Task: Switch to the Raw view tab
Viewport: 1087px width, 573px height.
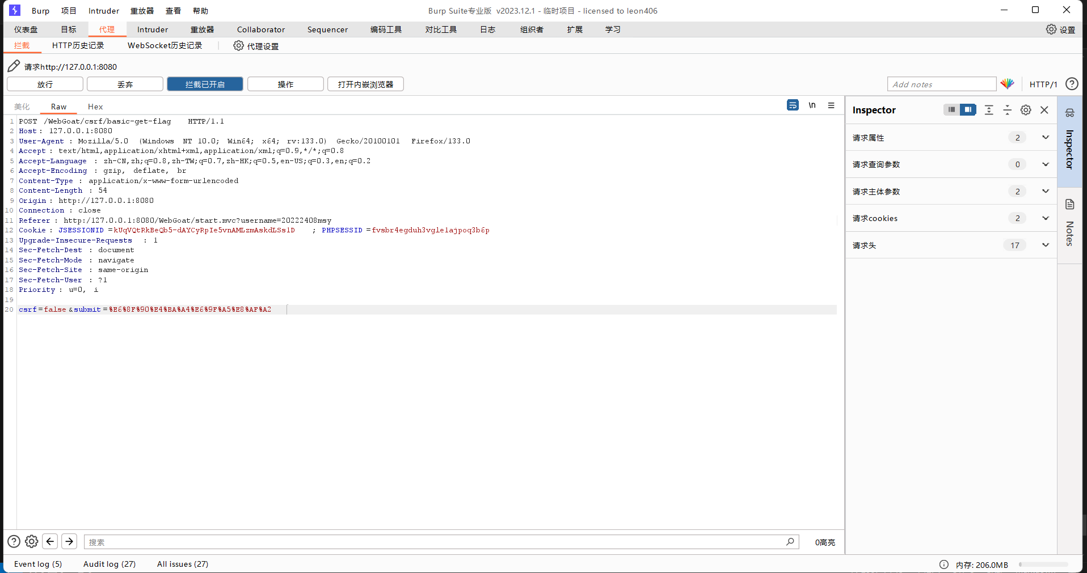Action: [58, 107]
